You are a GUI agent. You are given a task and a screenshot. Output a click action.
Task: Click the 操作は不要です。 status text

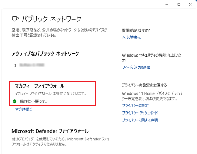(34, 101)
